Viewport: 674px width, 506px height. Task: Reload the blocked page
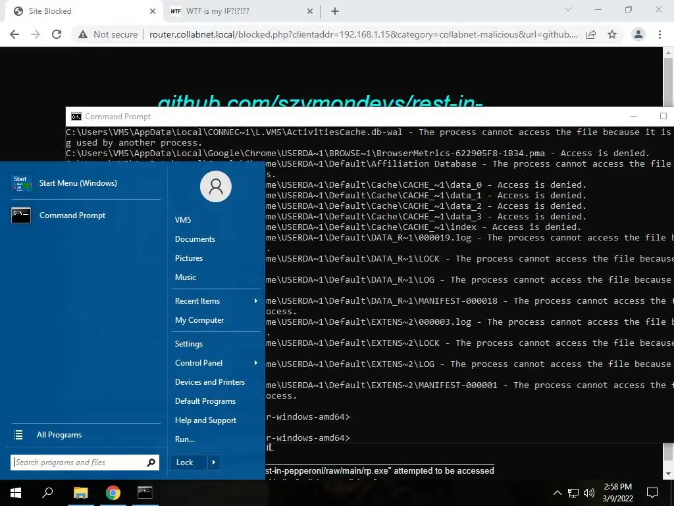click(57, 34)
